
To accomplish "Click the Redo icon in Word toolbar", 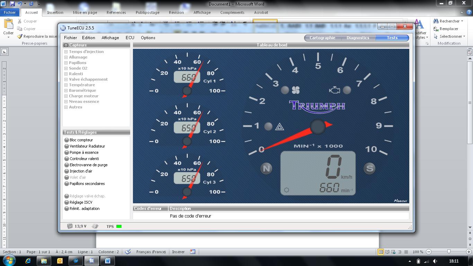I will (x=31, y=4).
